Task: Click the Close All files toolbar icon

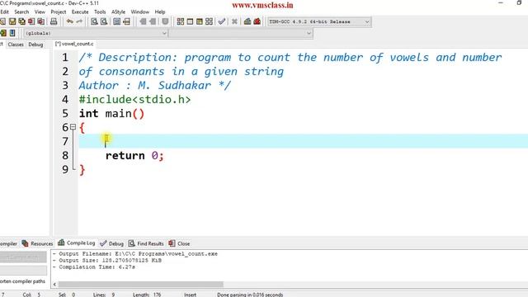Action: pyautogui.click(x=40, y=21)
